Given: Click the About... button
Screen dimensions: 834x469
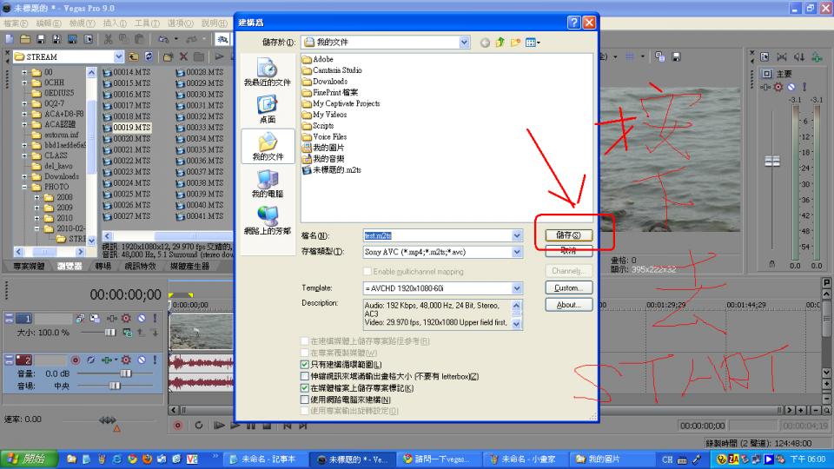Looking at the screenshot, I should point(568,305).
